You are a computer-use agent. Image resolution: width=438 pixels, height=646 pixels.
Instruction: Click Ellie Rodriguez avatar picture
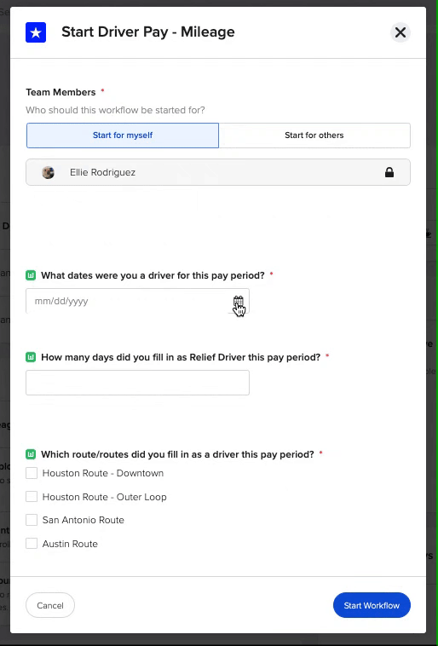point(49,172)
